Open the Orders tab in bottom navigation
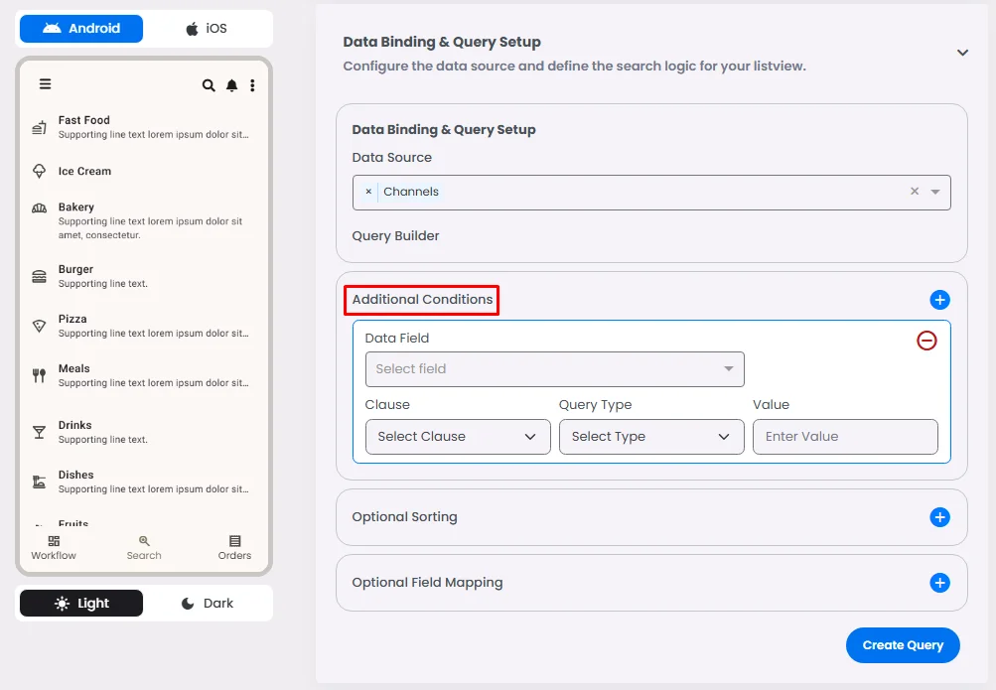This screenshot has height=690, width=996. 234,548
